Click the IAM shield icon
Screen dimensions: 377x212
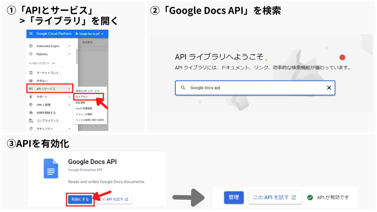(31, 105)
